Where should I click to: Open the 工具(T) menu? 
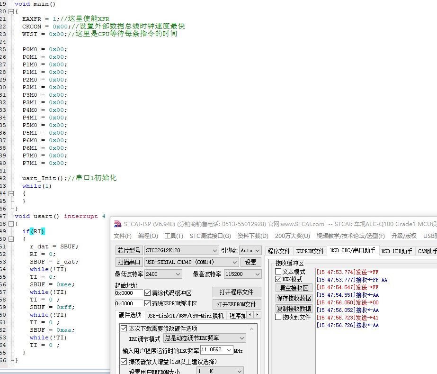click(174, 236)
